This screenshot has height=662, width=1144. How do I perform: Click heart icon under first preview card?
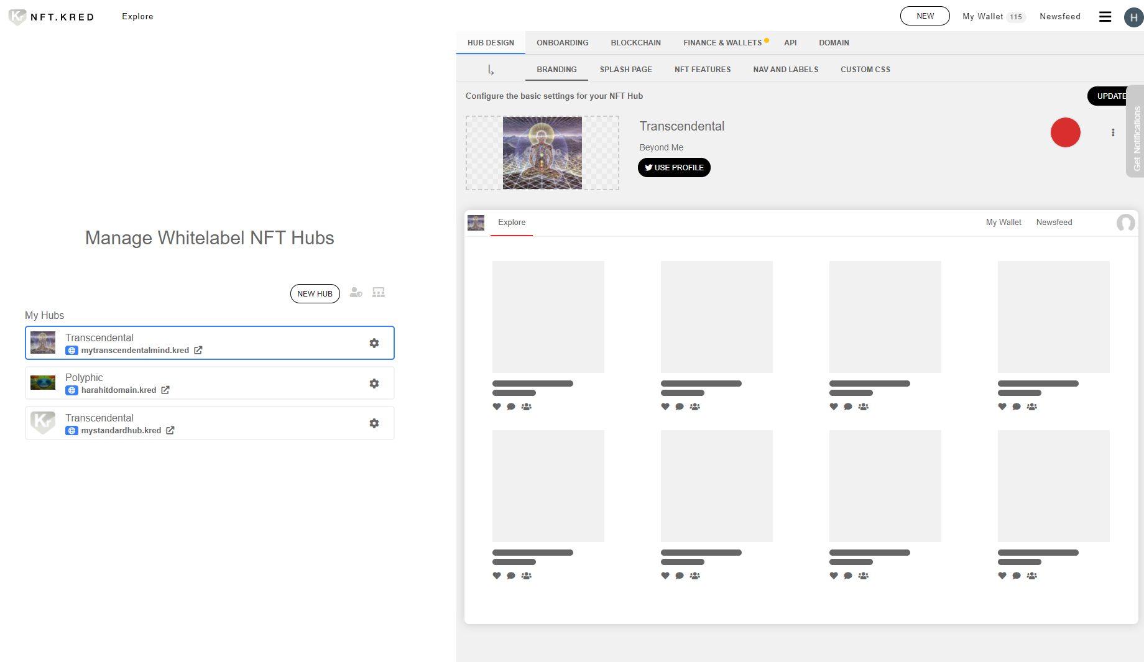[x=497, y=407]
